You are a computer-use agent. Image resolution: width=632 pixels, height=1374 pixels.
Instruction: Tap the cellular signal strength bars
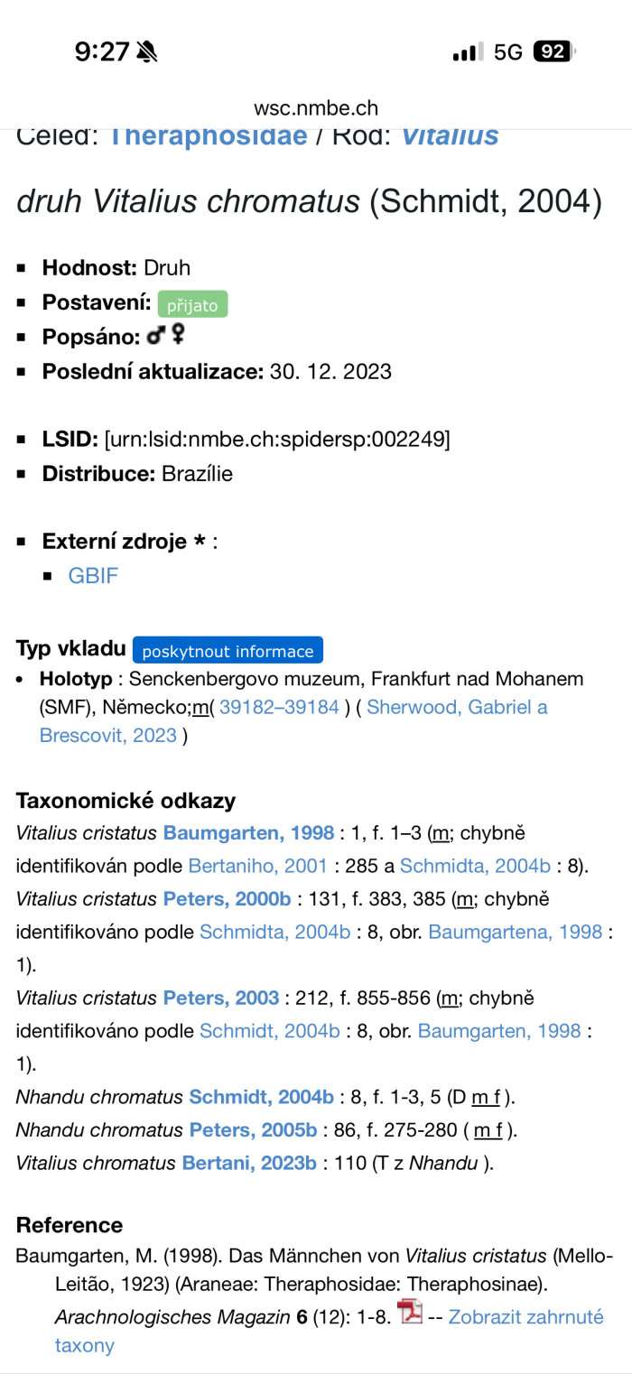click(467, 52)
